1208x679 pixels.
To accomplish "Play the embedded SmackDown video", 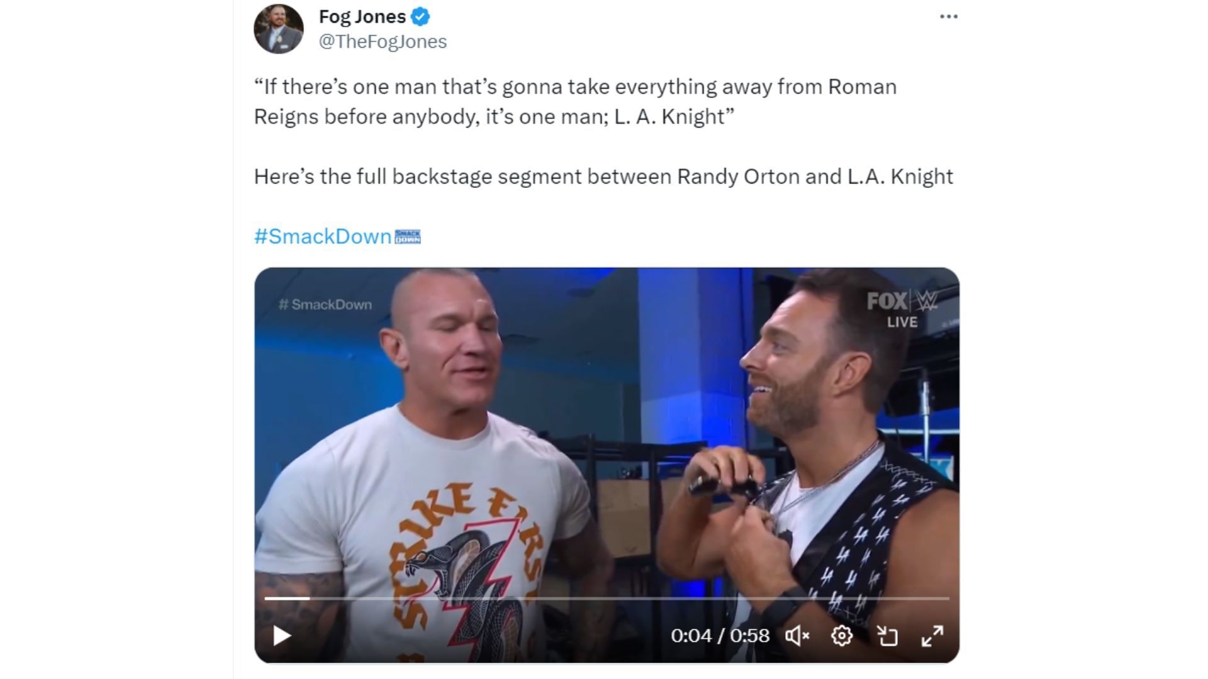I will coord(282,636).
